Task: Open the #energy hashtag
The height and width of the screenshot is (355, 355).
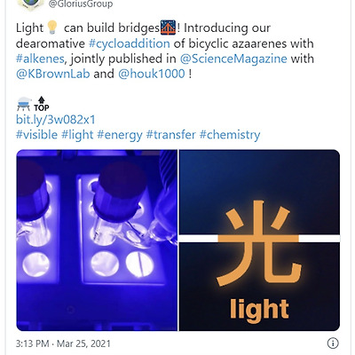Action: tap(120, 135)
